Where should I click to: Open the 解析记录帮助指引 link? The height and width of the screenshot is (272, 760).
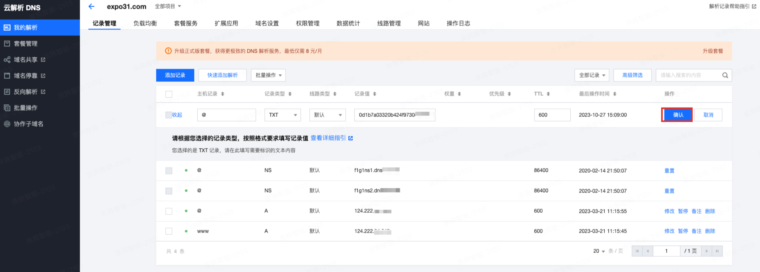(733, 6)
